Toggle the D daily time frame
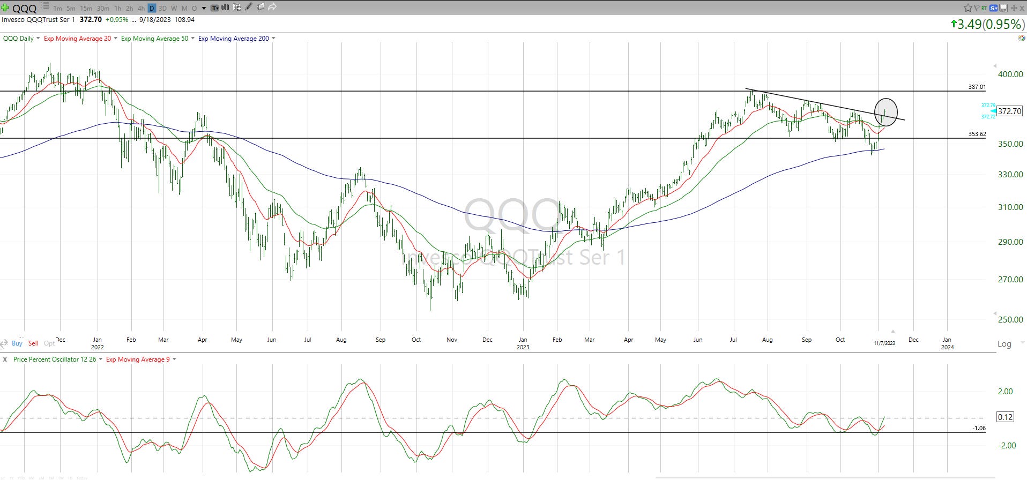This screenshot has width=1027, height=480. click(x=152, y=8)
